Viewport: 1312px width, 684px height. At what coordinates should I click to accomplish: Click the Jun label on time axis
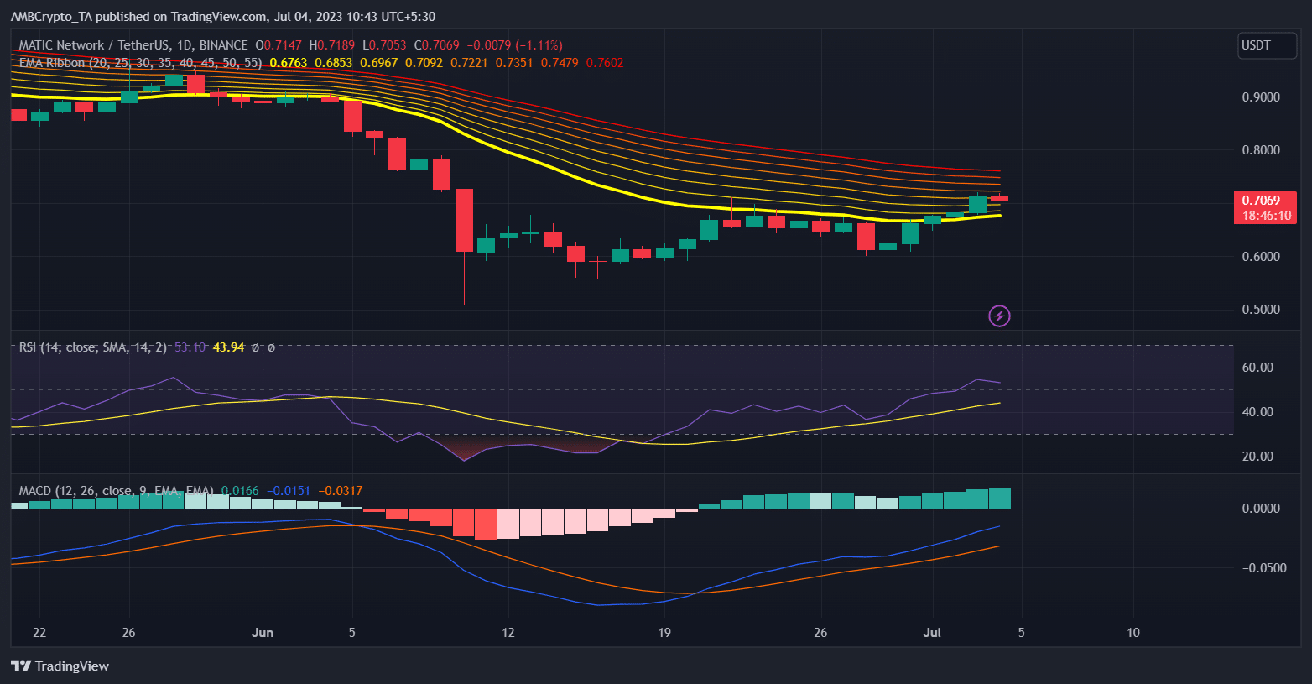(x=263, y=632)
